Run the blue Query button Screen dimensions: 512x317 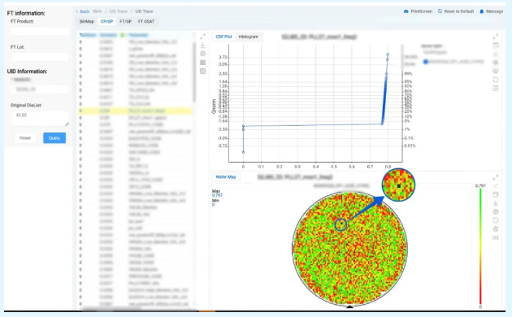[x=54, y=138]
